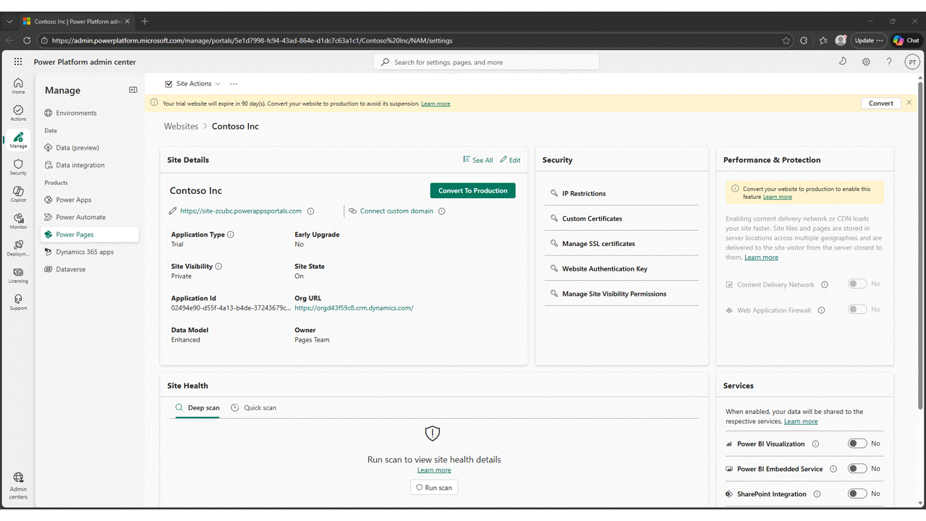The width and height of the screenshot is (926, 521).
Task: Open Admin centers at the bottom left
Action: (x=18, y=481)
